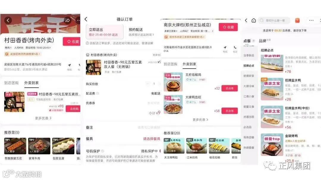This screenshot has height=180, width=321.
Task: Open 请选择餐具 utensils selector
Action: [x=152, y=139]
